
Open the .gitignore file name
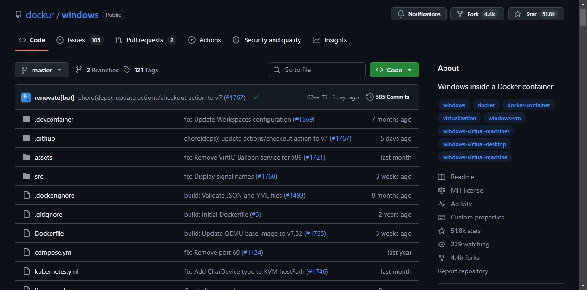48,214
